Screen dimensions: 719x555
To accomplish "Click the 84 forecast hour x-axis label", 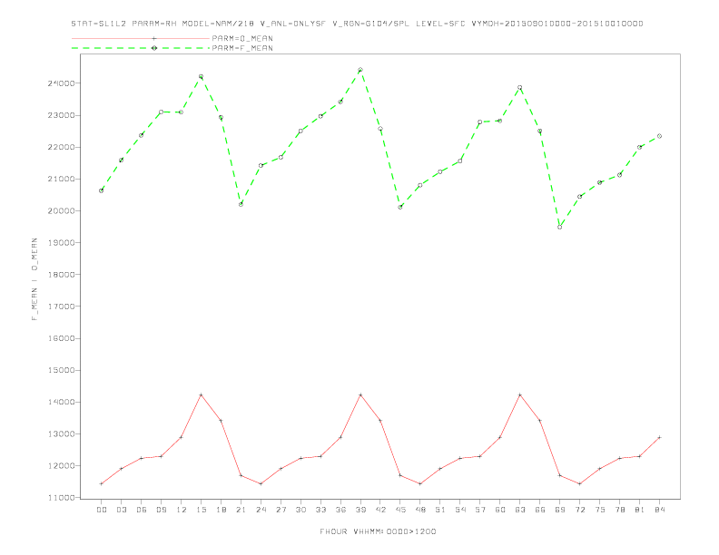I will pos(659,510).
